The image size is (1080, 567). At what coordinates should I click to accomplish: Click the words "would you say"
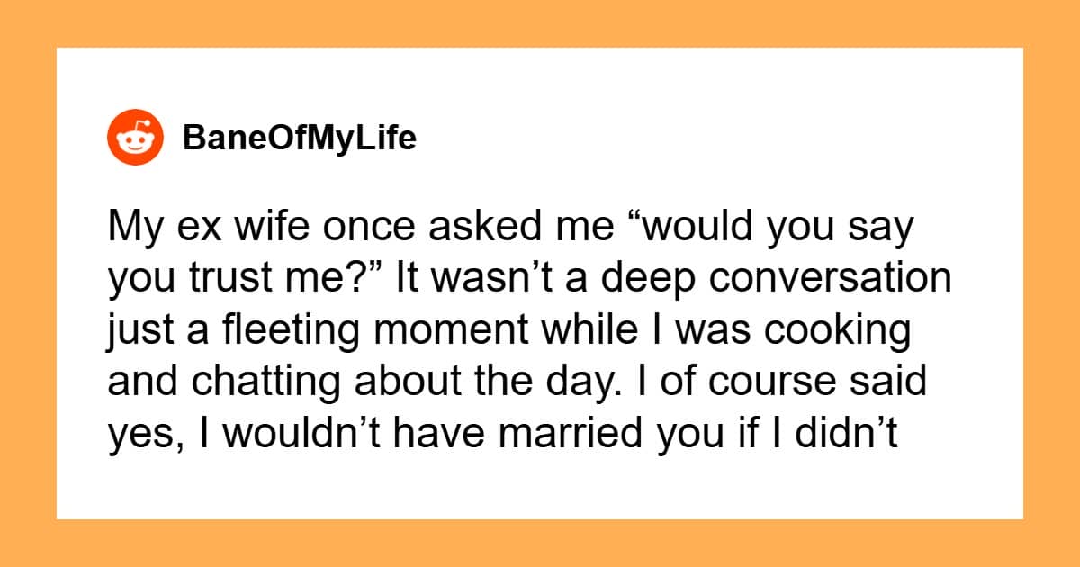[778, 229]
